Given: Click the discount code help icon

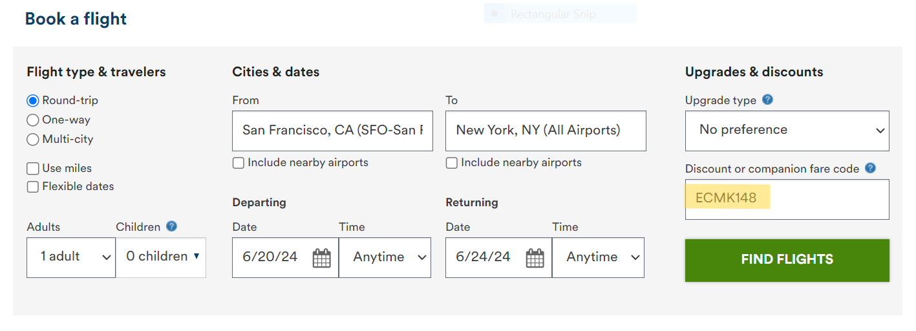Looking at the screenshot, I should (870, 168).
